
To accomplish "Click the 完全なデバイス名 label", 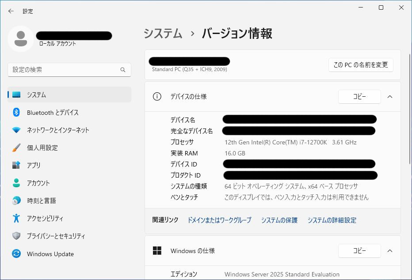I will pyautogui.click(x=191, y=131).
